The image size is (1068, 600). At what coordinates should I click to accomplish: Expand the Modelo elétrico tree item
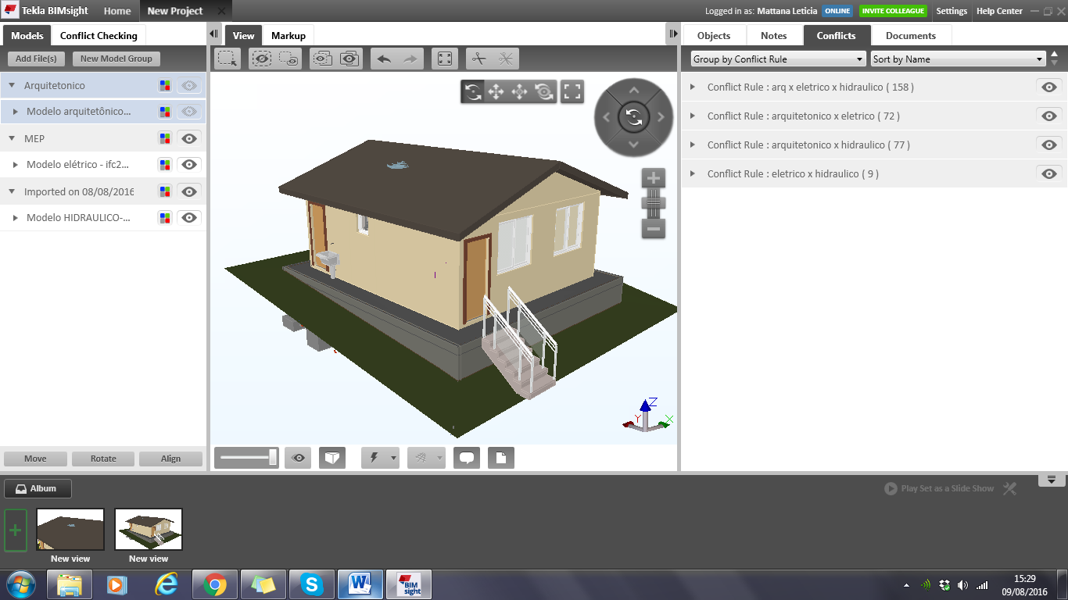click(16, 165)
